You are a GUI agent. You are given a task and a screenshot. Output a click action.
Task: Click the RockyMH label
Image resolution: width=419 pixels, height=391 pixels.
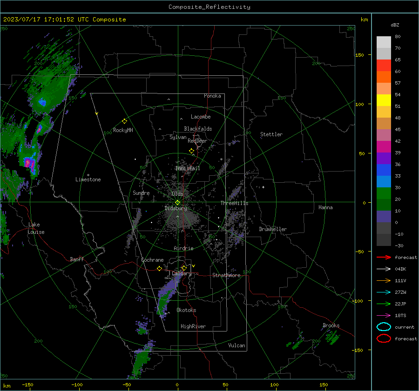coord(123,130)
